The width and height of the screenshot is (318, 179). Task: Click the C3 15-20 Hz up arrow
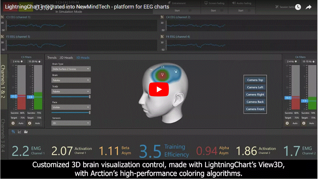40,61
